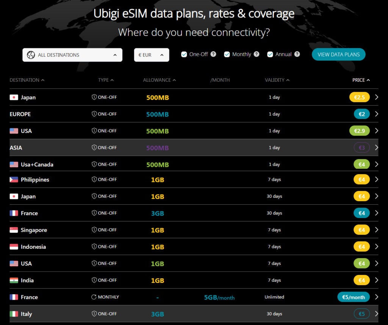The image size is (388, 325).
Task: Click the question mark next to Annual
Action: point(297,54)
